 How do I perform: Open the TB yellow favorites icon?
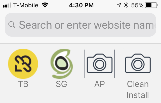pyautogui.click(x=23, y=64)
